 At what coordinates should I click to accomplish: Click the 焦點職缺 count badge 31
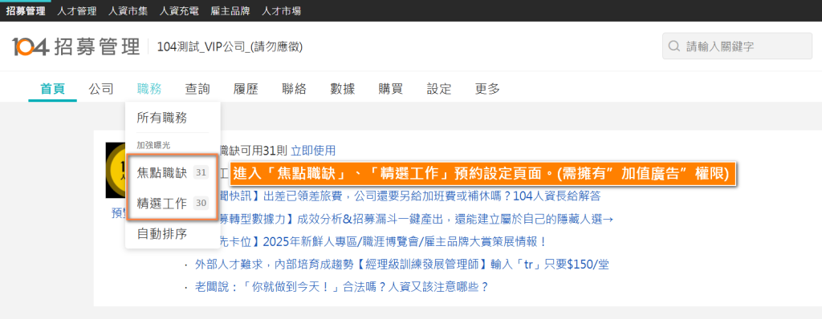[201, 172]
